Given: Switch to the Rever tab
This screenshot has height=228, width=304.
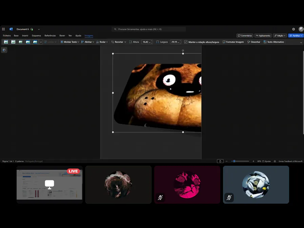Looking at the screenshot, I should point(62,36).
